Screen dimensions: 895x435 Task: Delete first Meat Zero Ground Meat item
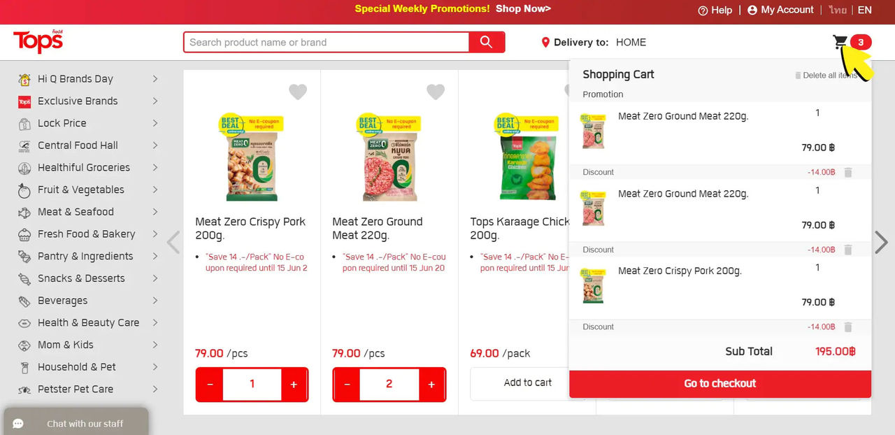click(x=848, y=172)
